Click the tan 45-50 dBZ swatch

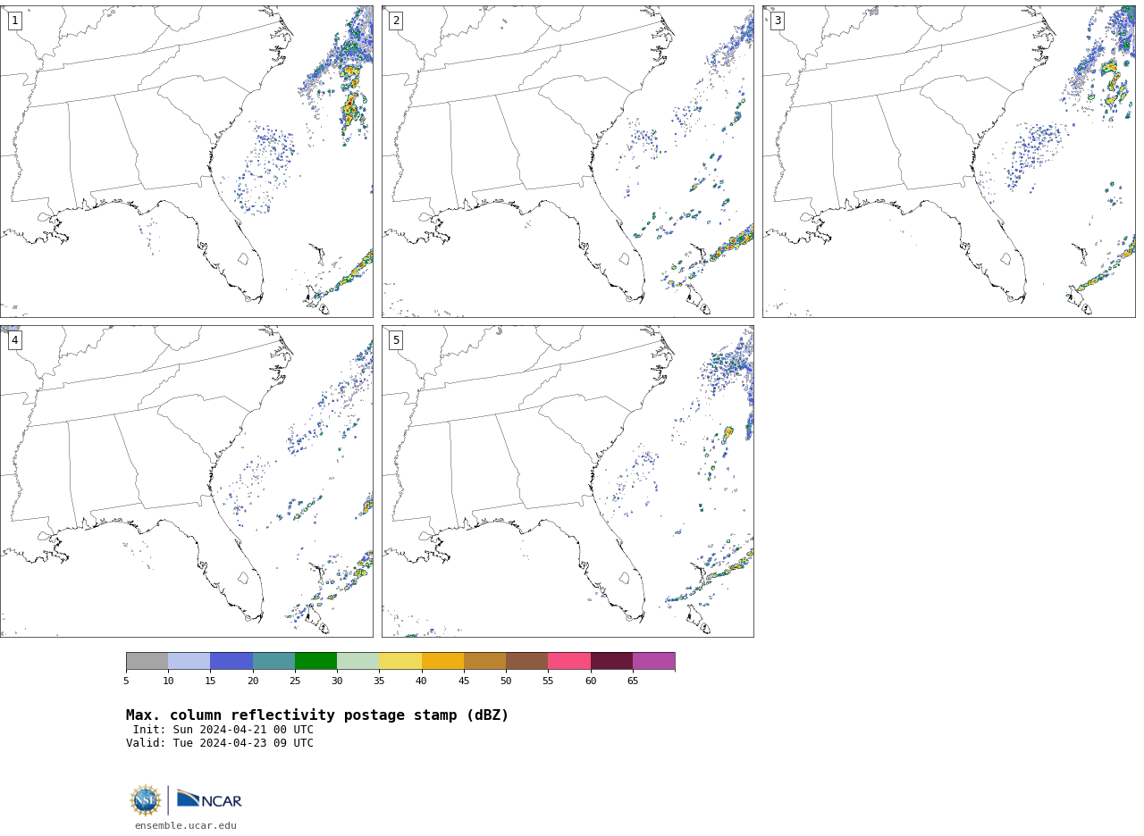coord(484,661)
